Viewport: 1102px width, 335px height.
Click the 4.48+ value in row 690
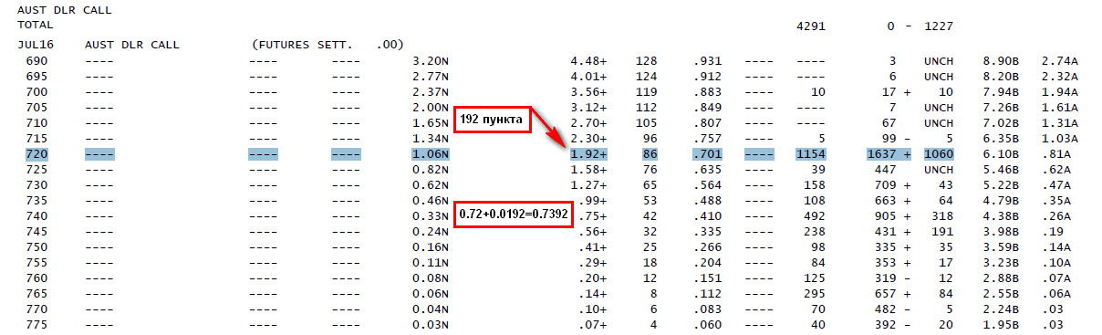(588, 61)
